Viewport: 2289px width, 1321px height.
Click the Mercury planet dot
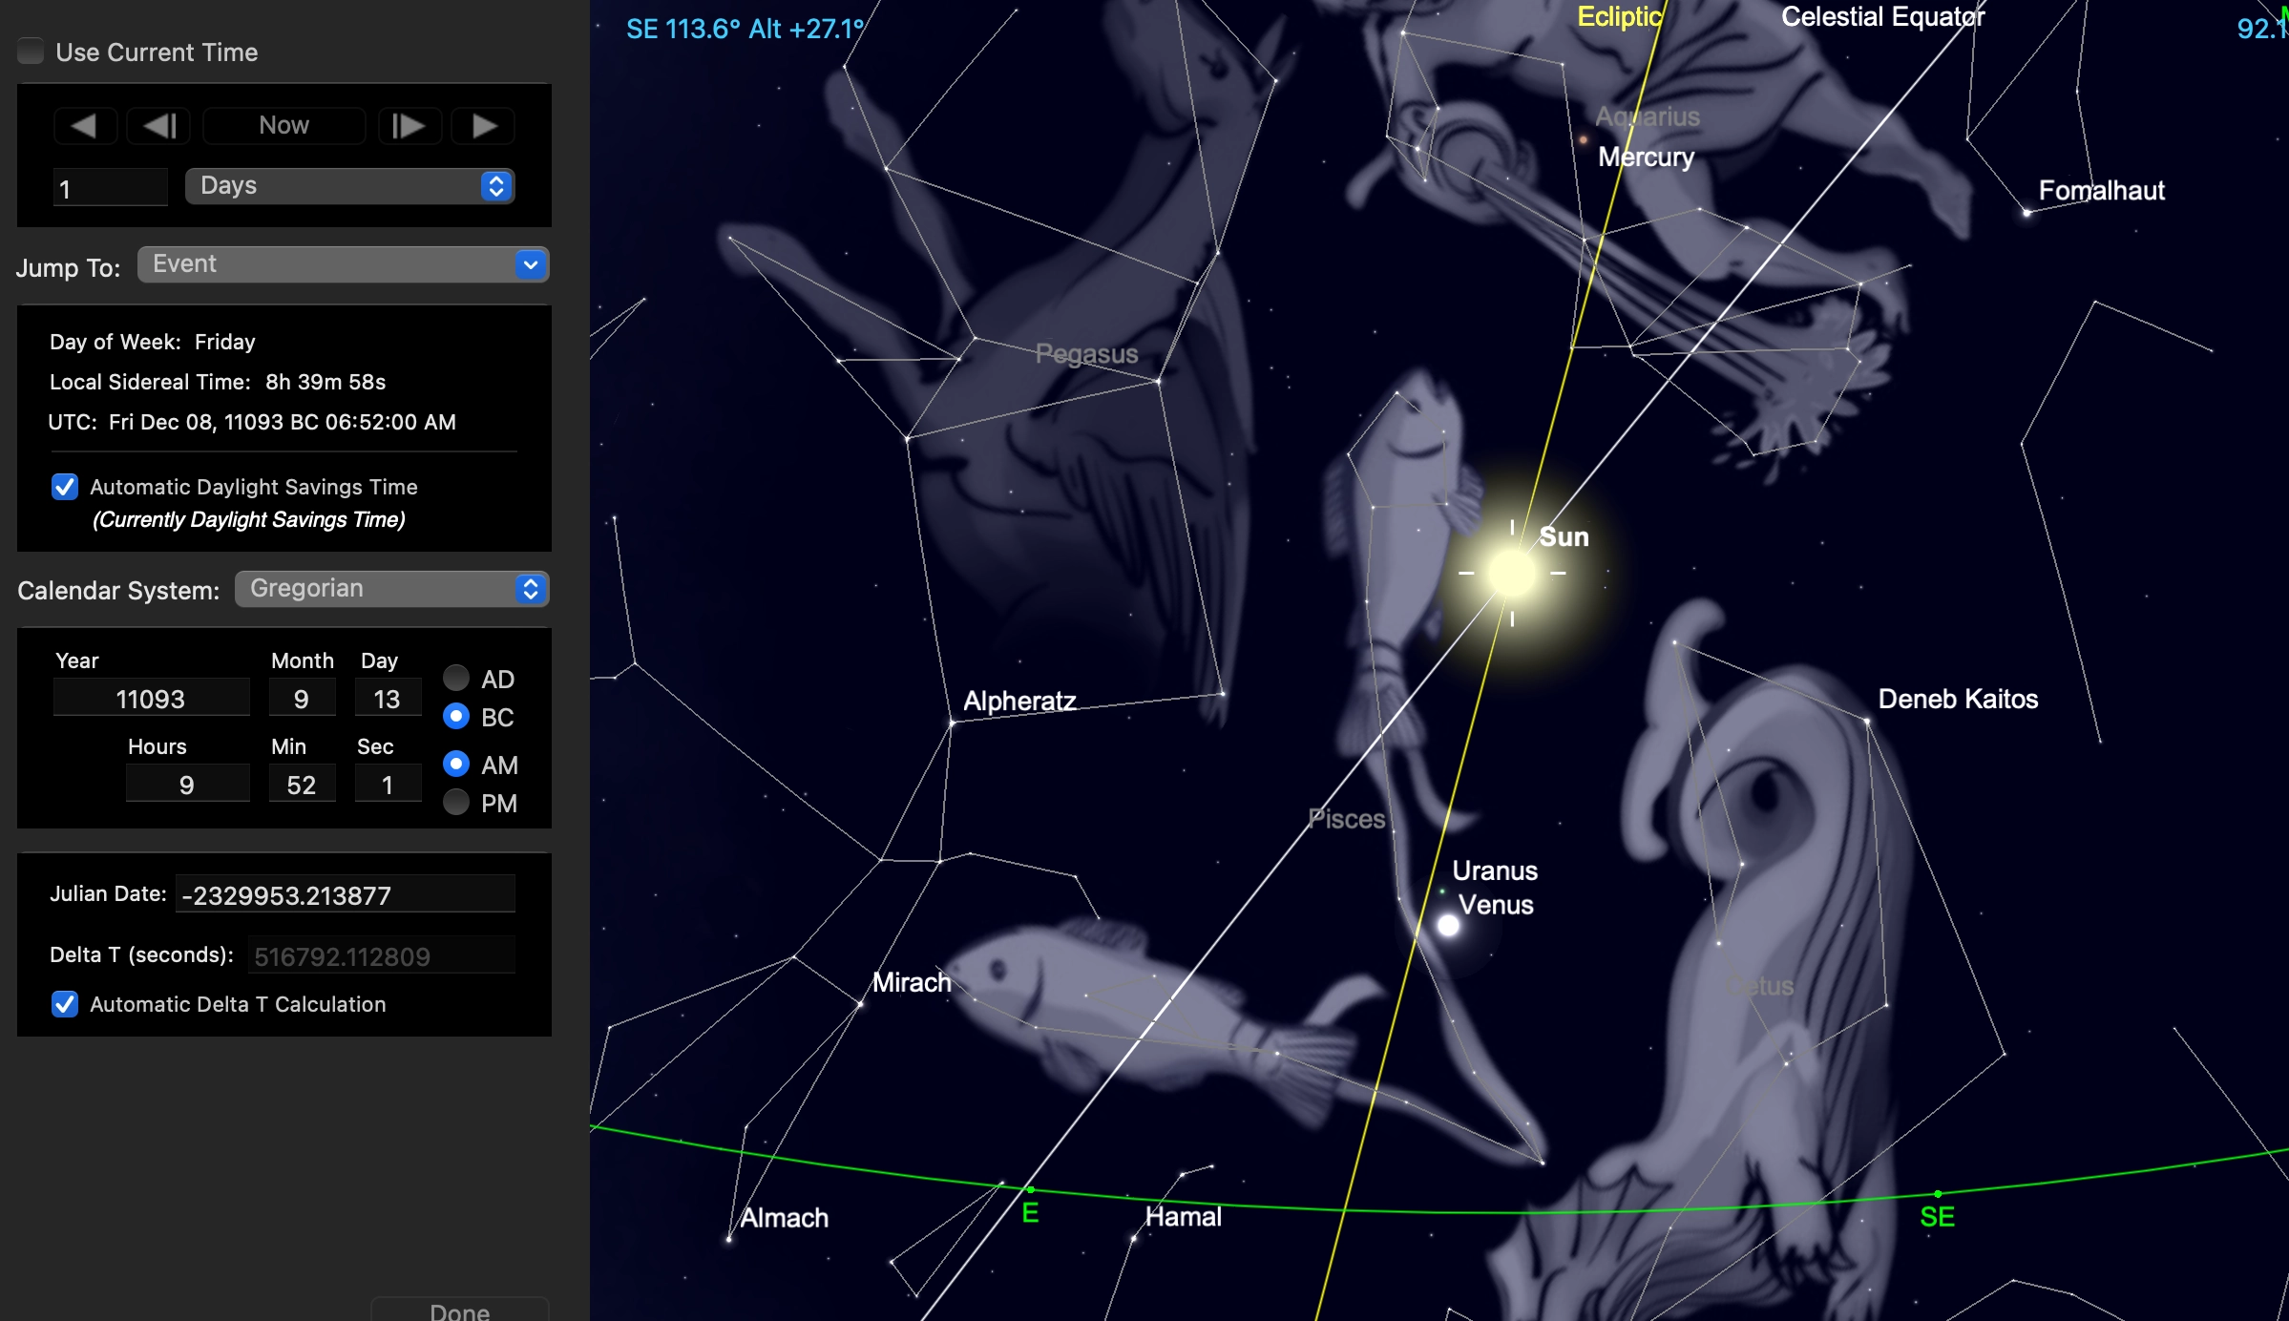click(1584, 140)
